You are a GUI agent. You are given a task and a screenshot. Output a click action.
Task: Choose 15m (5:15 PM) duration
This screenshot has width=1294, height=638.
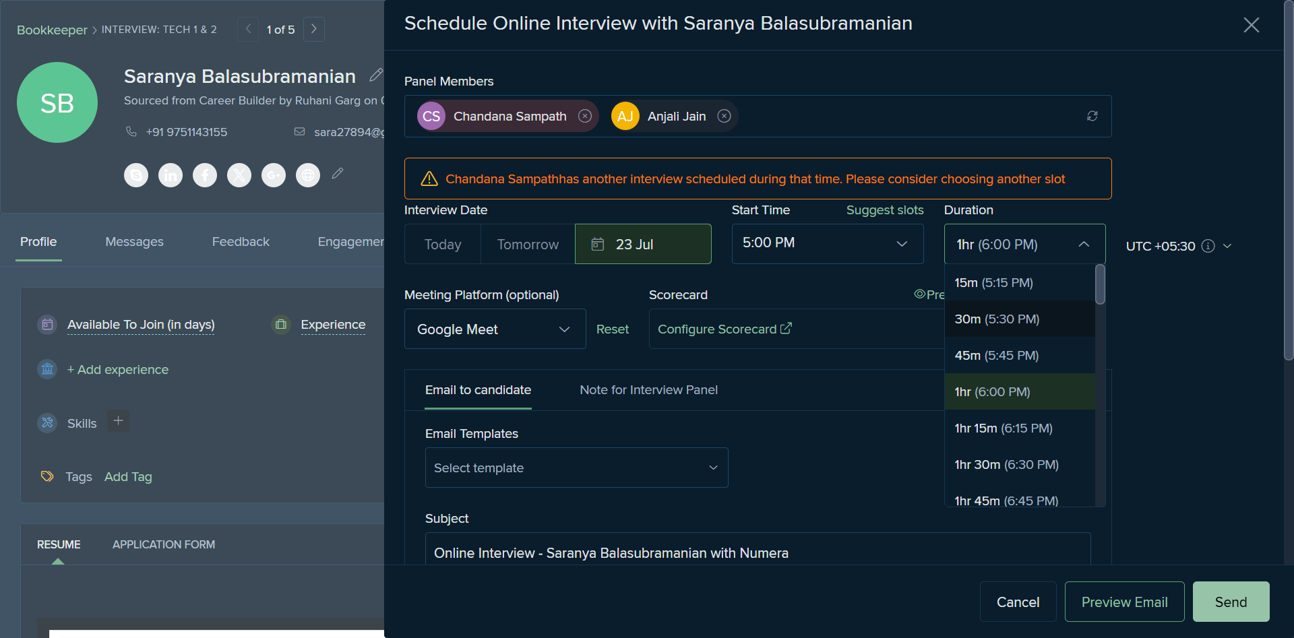(x=1020, y=282)
